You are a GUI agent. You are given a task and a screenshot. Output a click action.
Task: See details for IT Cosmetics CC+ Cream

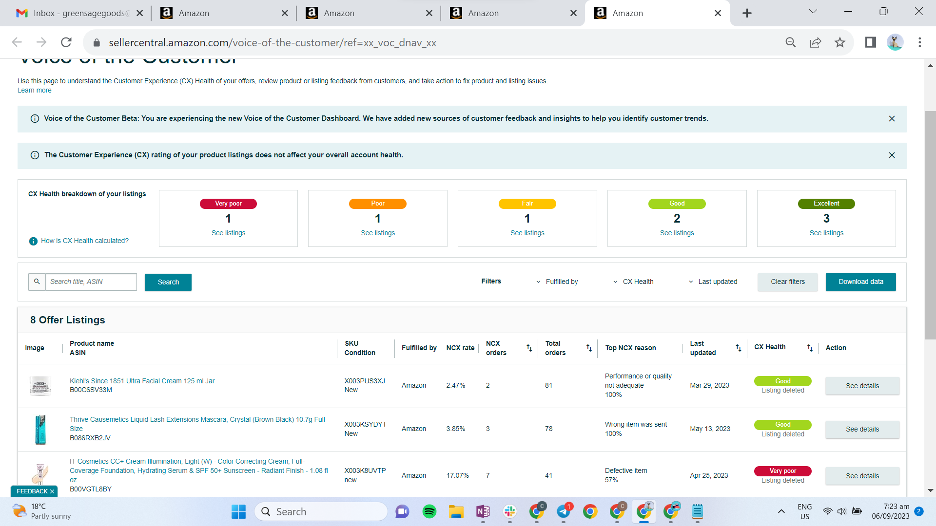862,476
